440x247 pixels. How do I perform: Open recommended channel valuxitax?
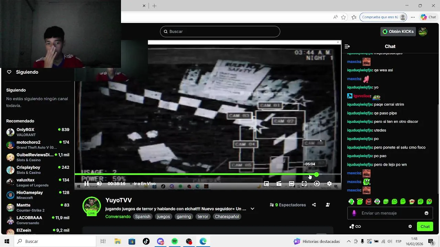[38, 183]
